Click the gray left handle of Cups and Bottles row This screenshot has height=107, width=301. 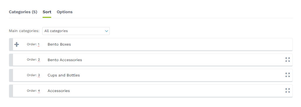click(x=11, y=75)
